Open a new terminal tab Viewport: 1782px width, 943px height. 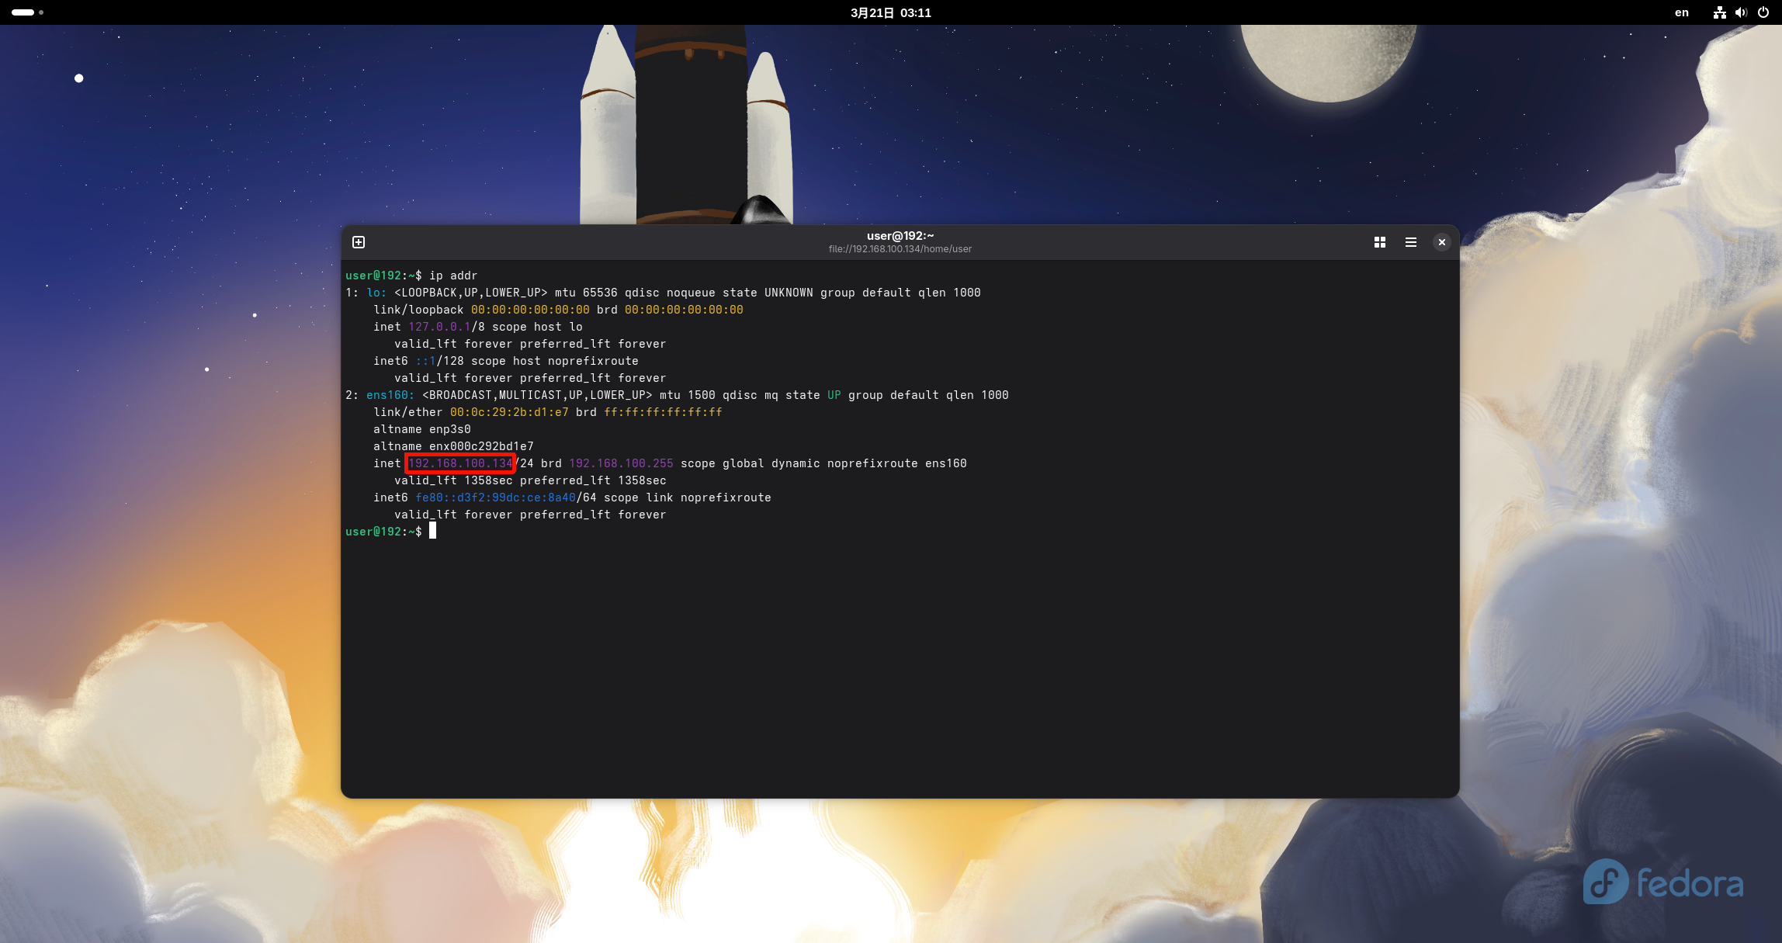359,242
